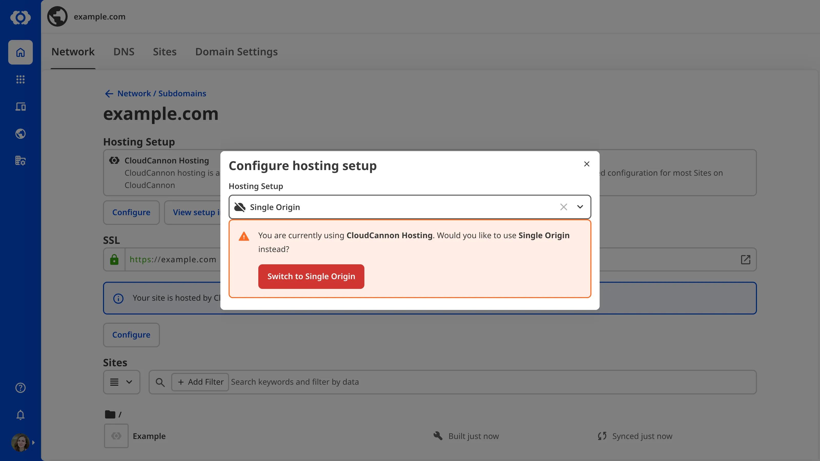Click example.com text in top header
Screen dimensions: 820x461
tap(100, 17)
